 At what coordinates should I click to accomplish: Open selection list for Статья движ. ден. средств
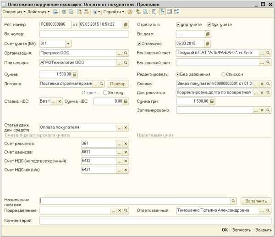click(x=120, y=127)
